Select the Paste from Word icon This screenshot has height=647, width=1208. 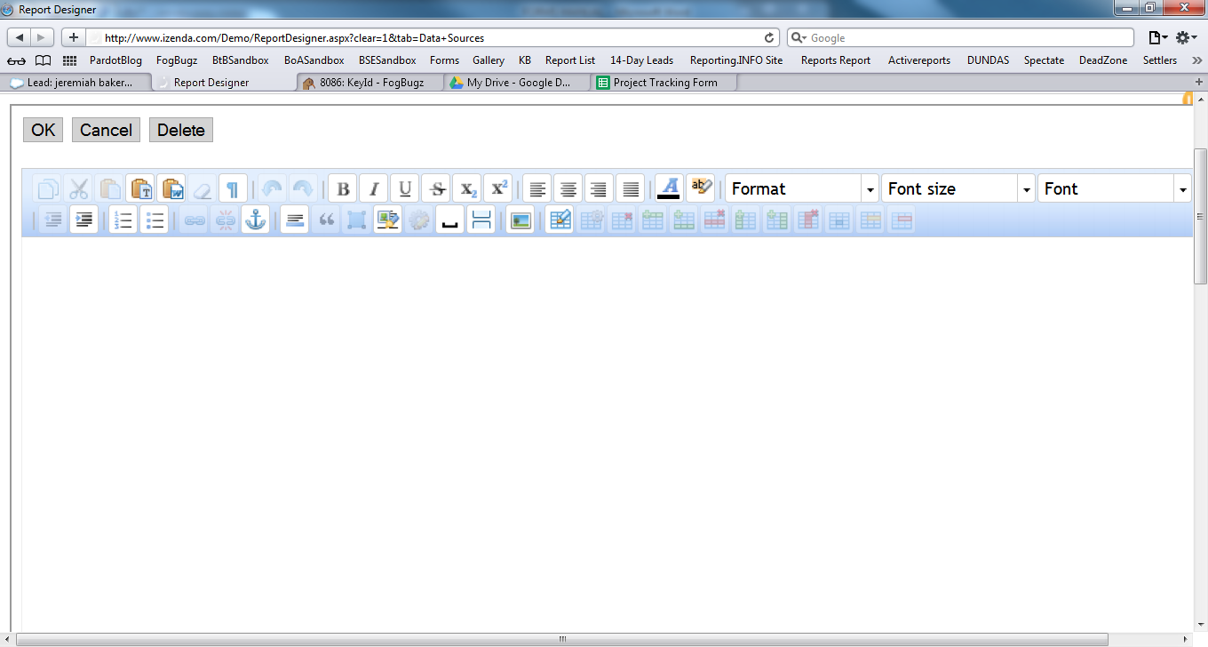coord(171,188)
